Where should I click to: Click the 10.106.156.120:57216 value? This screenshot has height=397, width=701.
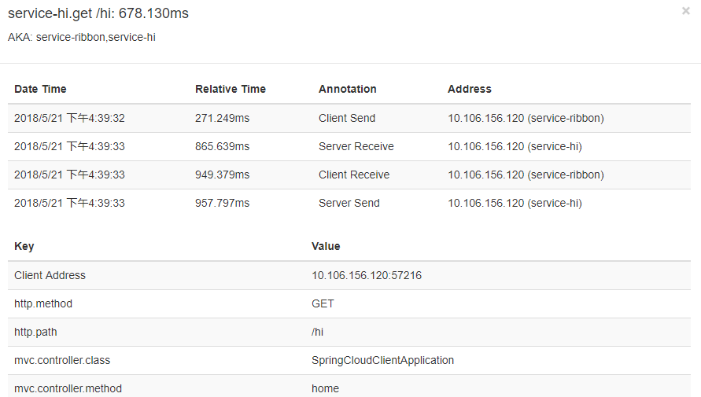[367, 275]
